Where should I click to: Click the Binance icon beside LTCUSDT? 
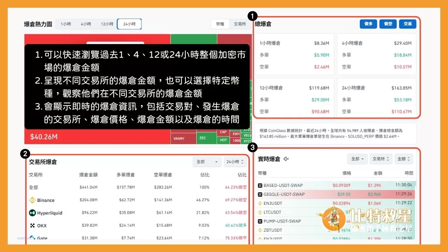point(260,212)
